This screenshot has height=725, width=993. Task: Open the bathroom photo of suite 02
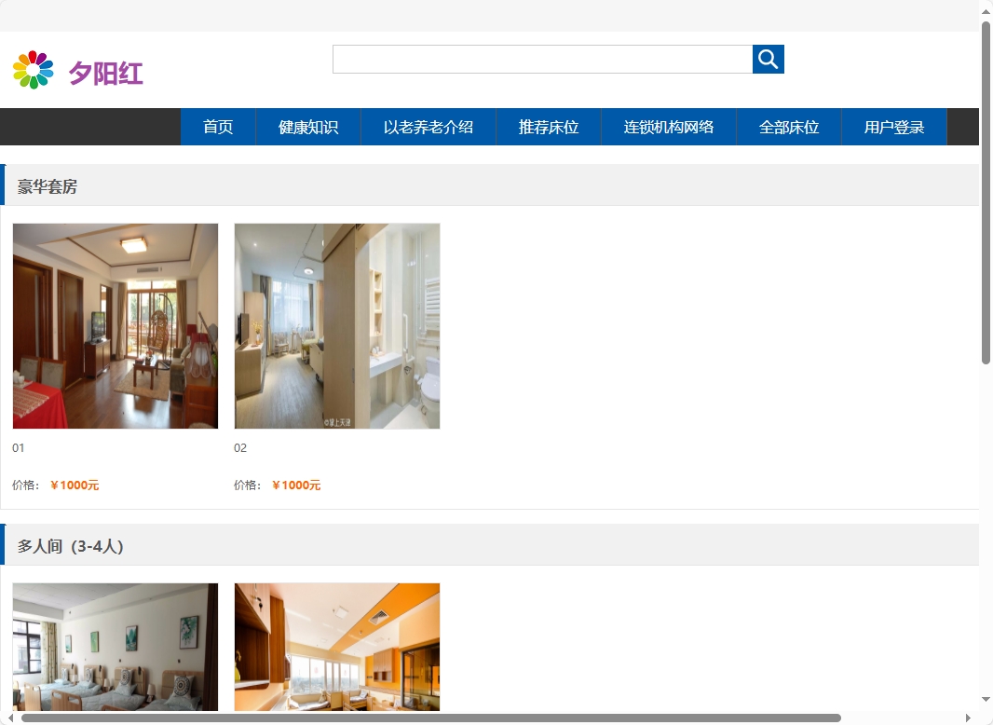click(x=336, y=325)
